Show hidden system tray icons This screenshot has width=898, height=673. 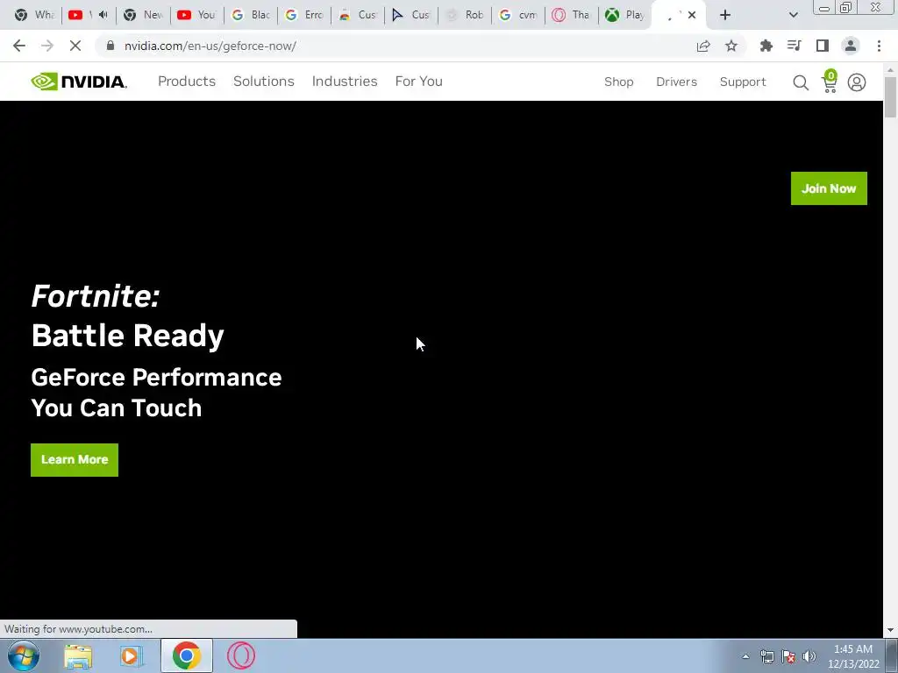745,656
